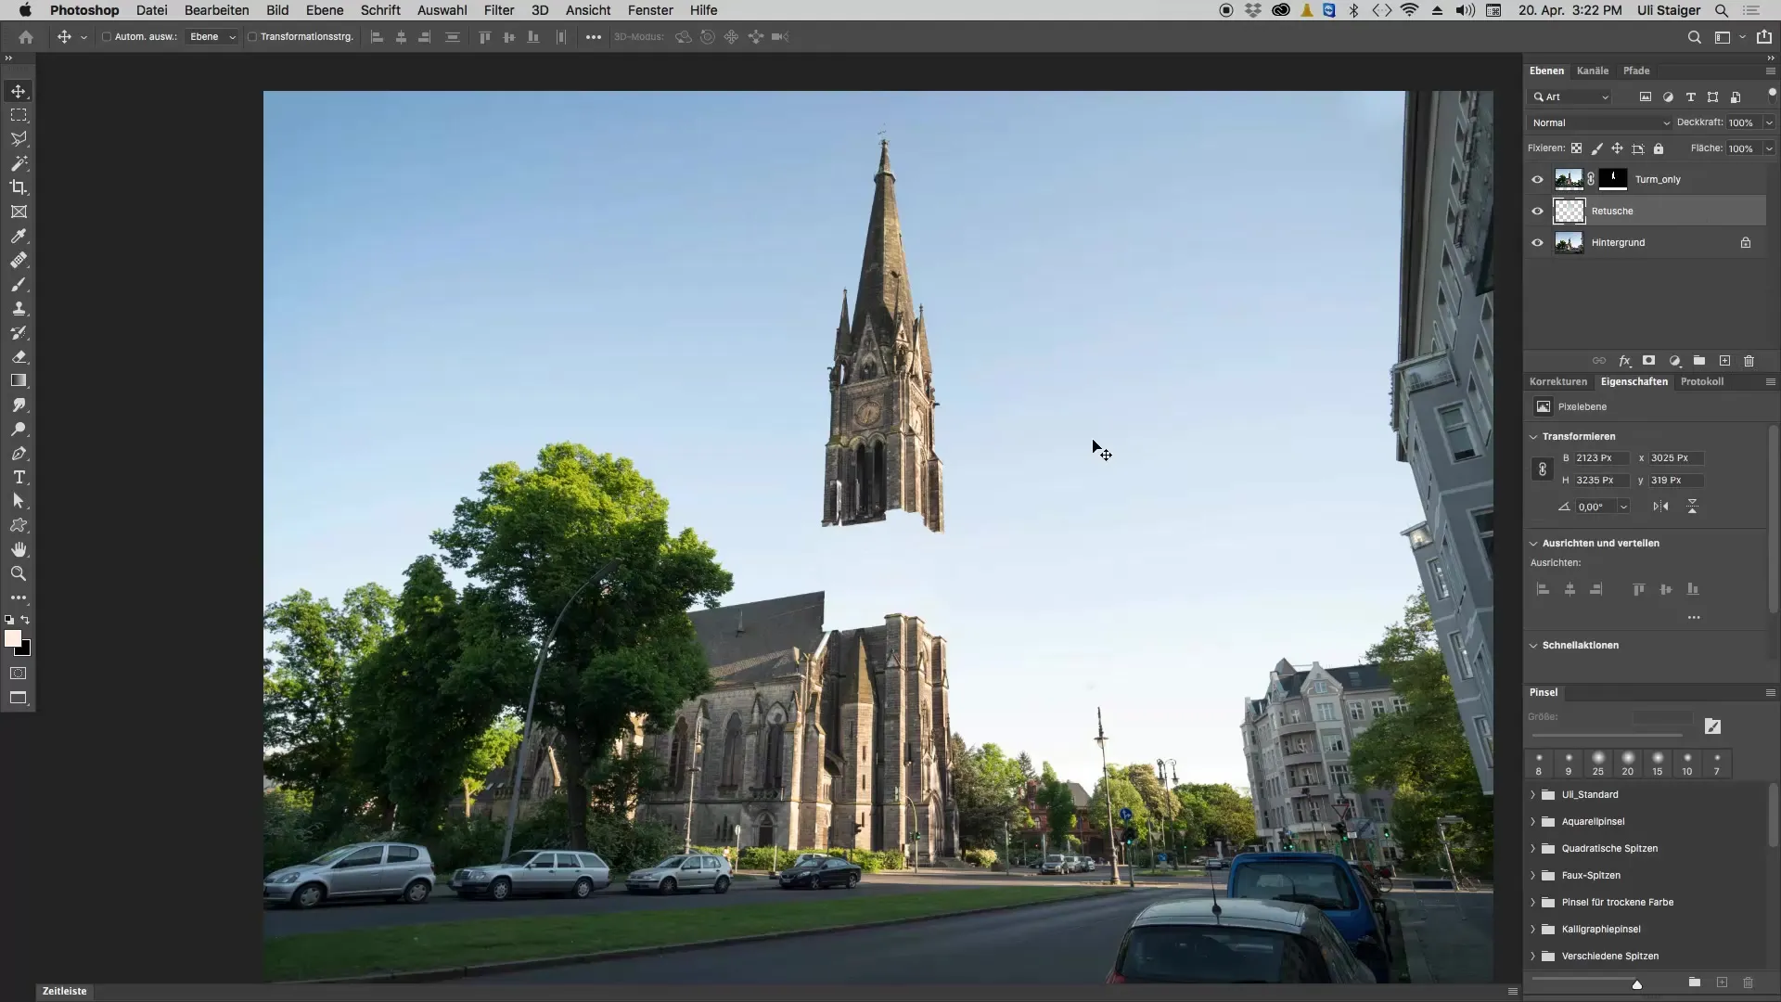Screen dimensions: 1781x1002
Task: Collapse the Transformieren section
Action: click(x=1533, y=436)
